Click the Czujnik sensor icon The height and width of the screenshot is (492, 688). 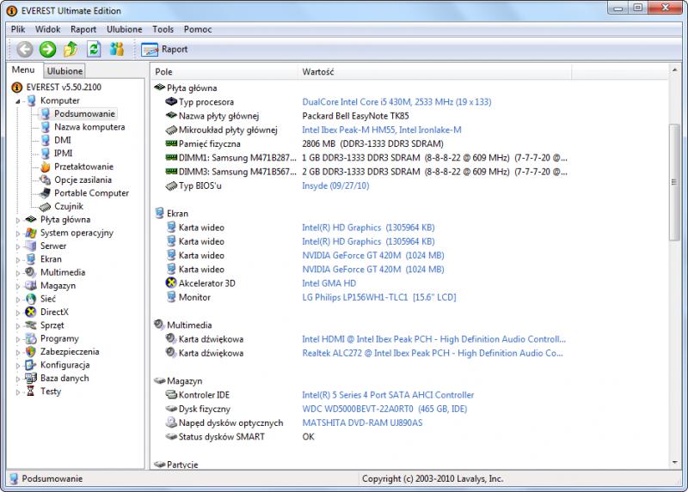tap(46, 206)
